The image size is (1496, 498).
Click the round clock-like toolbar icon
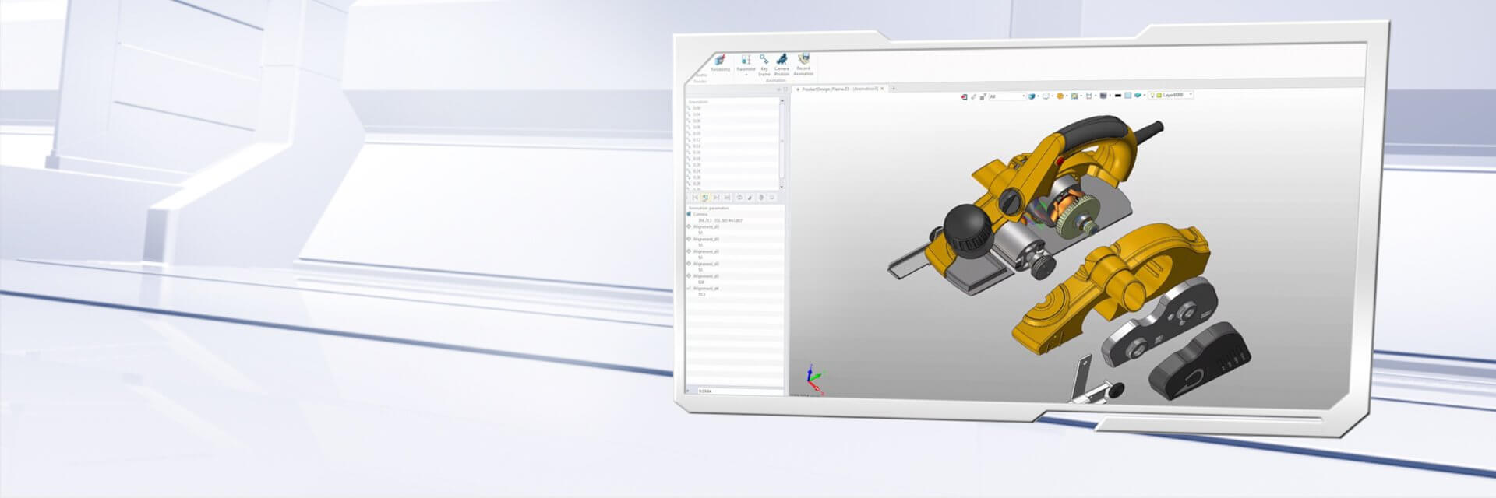point(1046,96)
